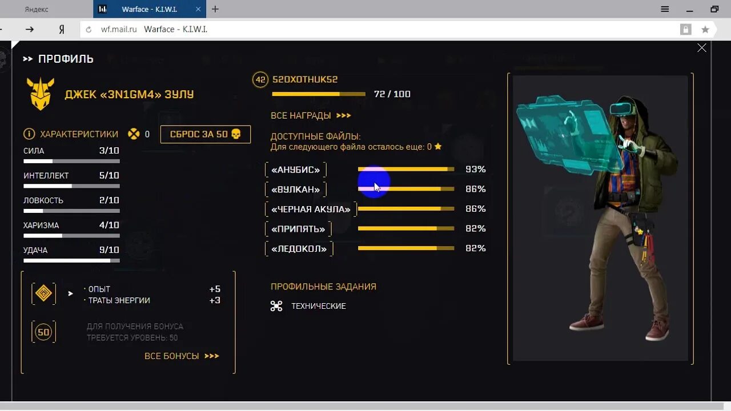Image resolution: width=731 pixels, height=411 pixels.
Task: Click the УДАЧА stat bar
Action: pos(71,261)
